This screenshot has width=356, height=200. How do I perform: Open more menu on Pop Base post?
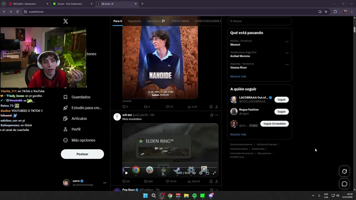click(x=217, y=190)
